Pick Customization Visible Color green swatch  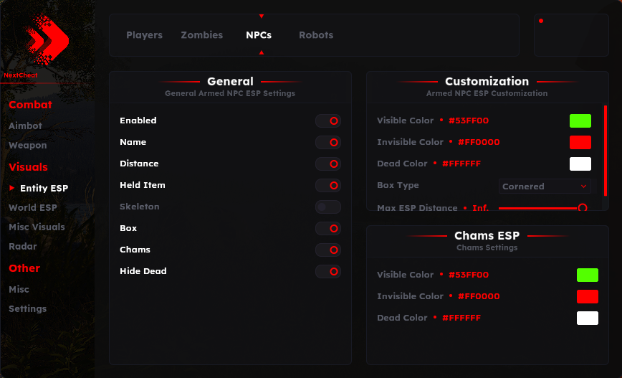(x=580, y=121)
